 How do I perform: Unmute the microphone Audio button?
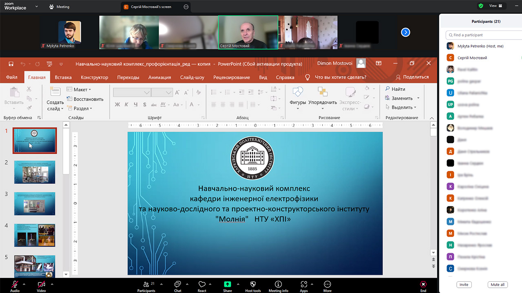(x=15, y=284)
